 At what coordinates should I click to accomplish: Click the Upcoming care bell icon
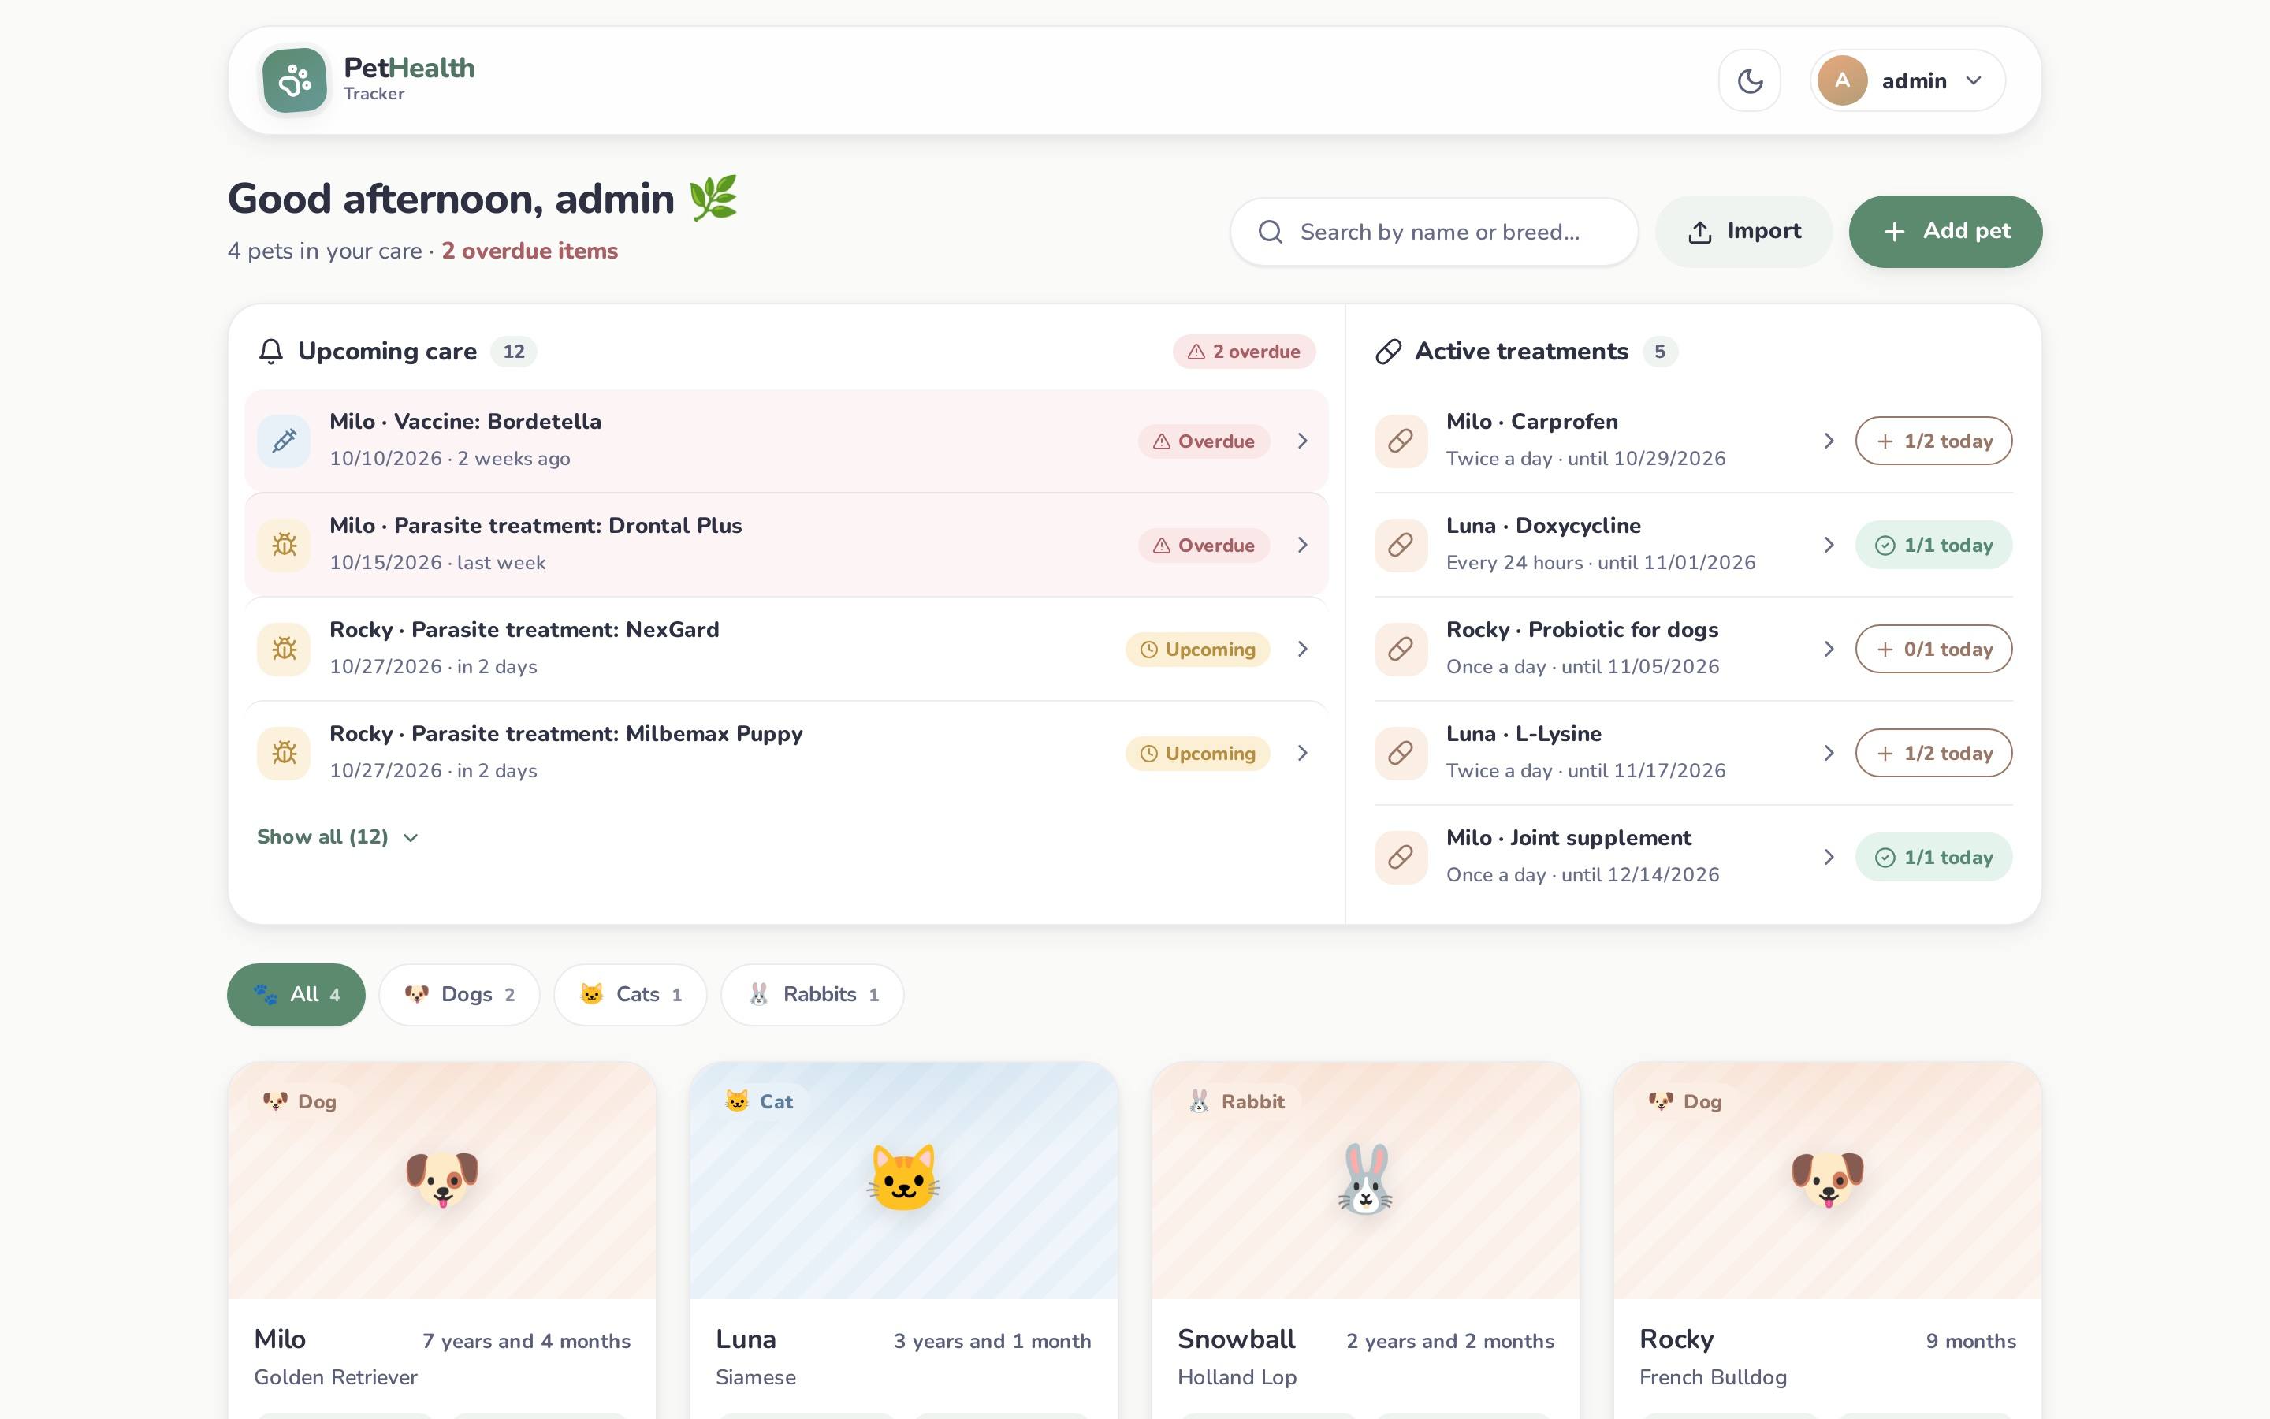pyautogui.click(x=271, y=351)
